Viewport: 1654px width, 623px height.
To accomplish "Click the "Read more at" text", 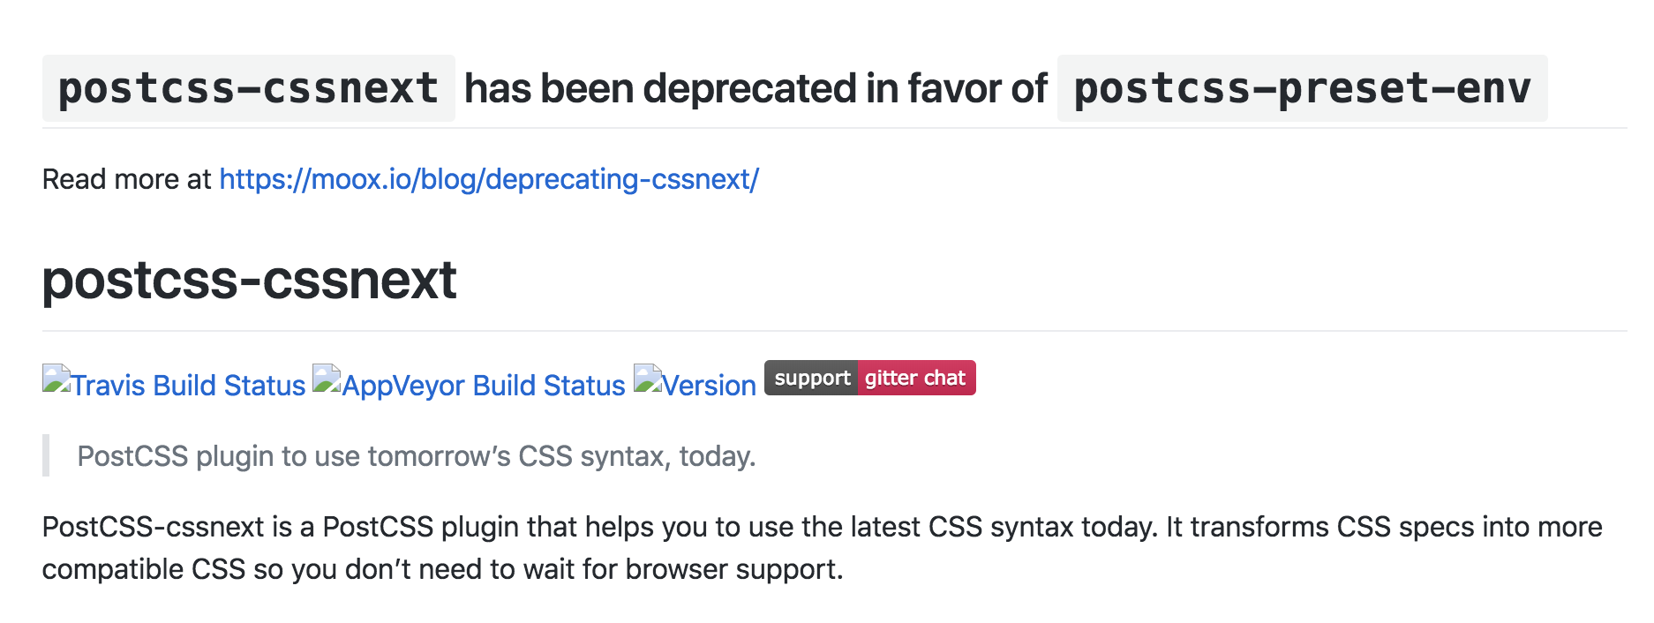I will [x=127, y=179].
